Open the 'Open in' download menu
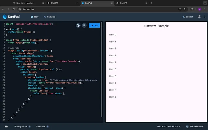The image size is (208, 130). 188,17
